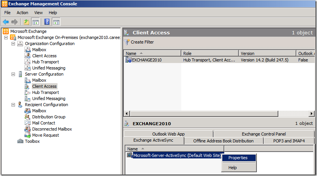Sort servers by the Name column header
This screenshot has width=317, height=176.
click(x=152, y=53)
